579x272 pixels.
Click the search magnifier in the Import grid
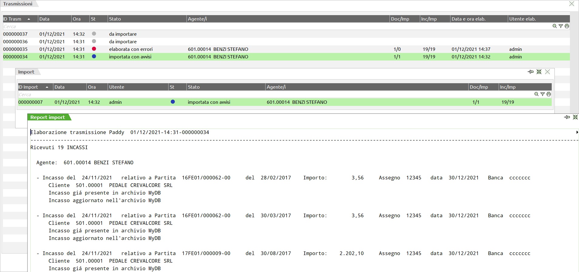(536, 94)
